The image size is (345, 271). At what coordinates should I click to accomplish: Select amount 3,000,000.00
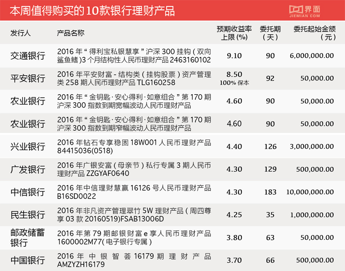[x=311, y=147]
